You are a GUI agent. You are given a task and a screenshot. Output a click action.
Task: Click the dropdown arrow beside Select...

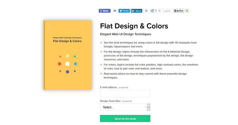pos(148,107)
